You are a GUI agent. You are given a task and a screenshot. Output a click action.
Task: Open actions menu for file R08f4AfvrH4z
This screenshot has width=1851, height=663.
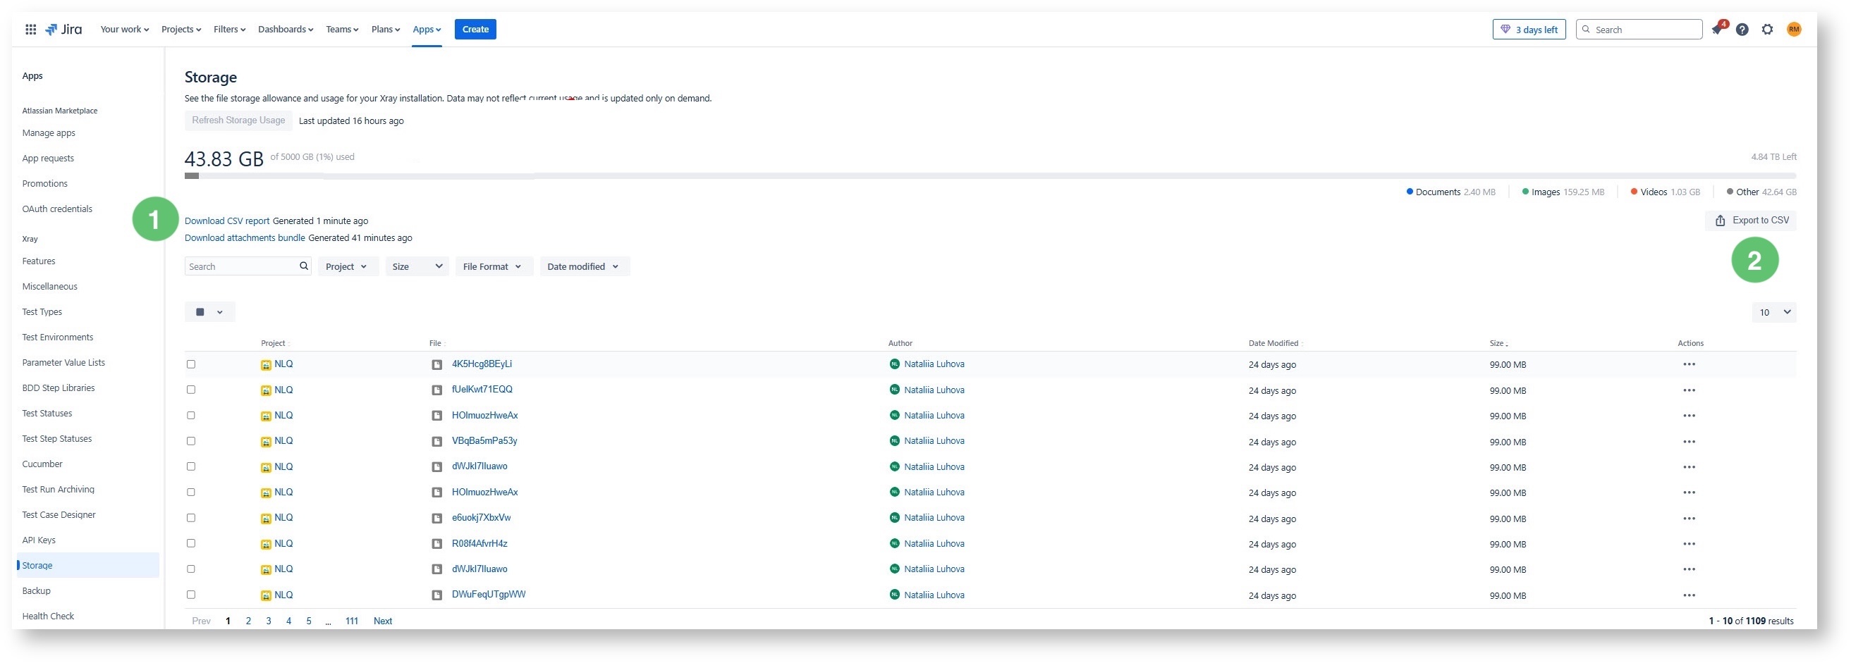[1689, 545]
